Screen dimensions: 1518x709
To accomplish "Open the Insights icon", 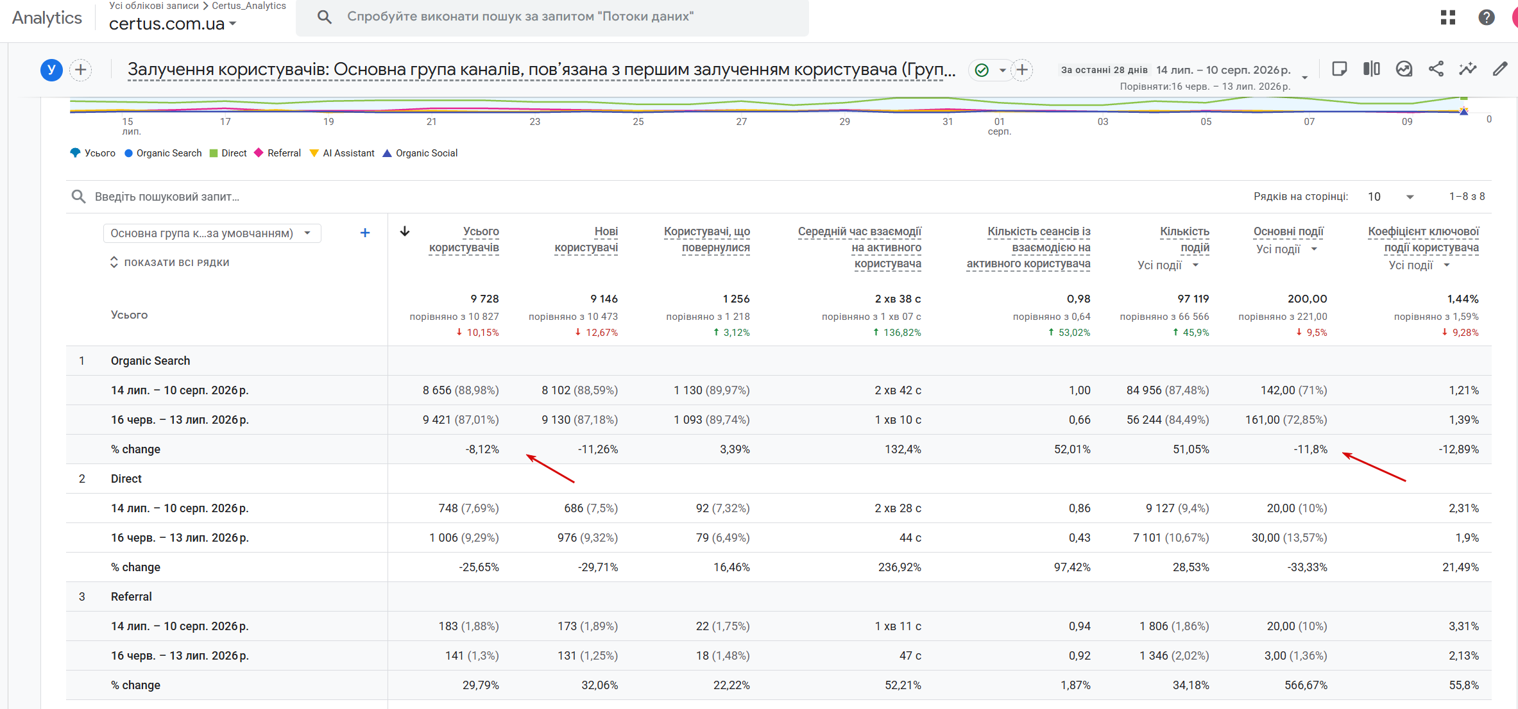I will click(1404, 69).
